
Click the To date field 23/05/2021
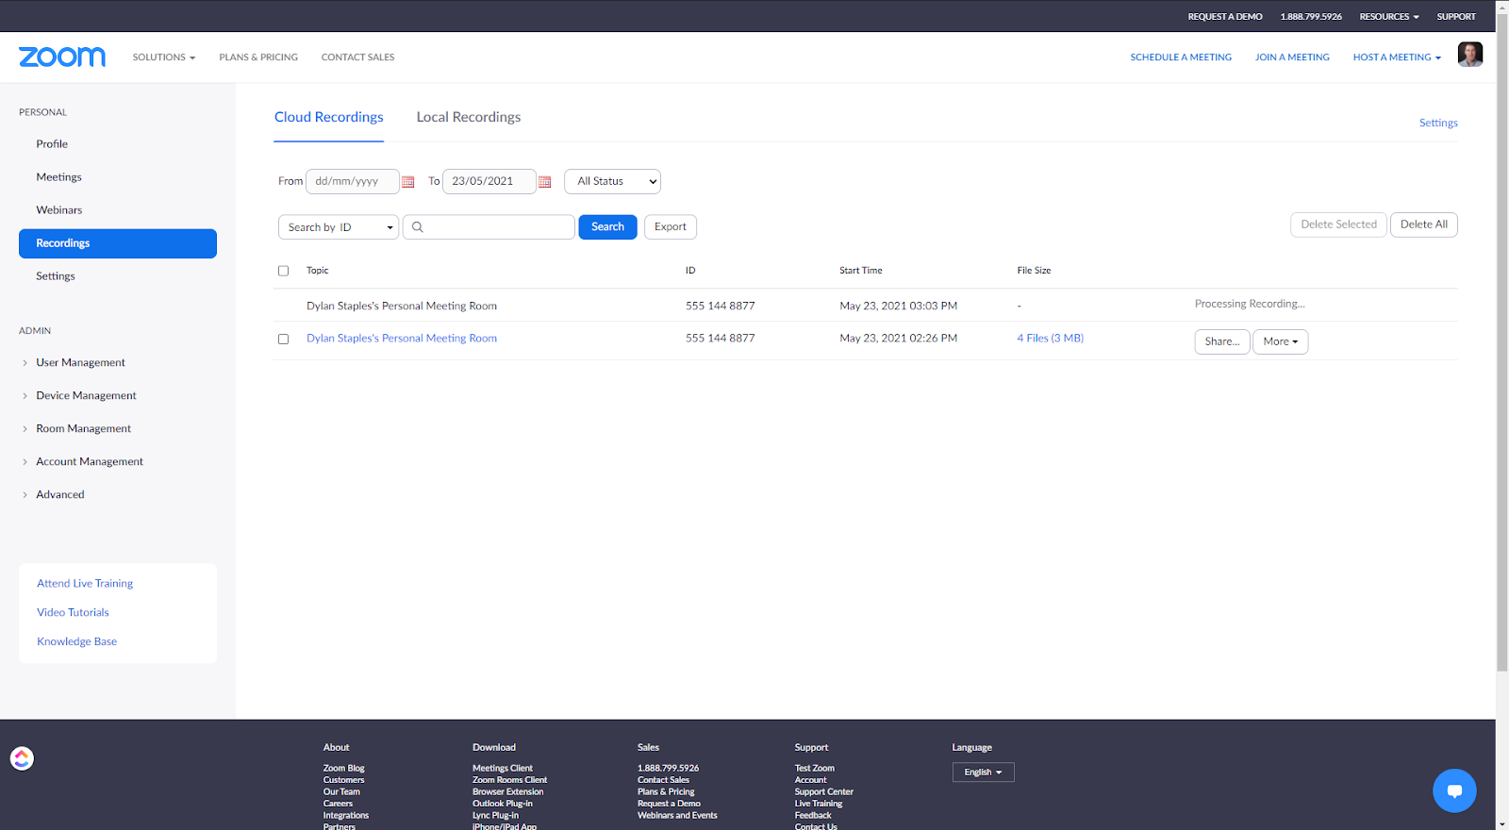[489, 181]
